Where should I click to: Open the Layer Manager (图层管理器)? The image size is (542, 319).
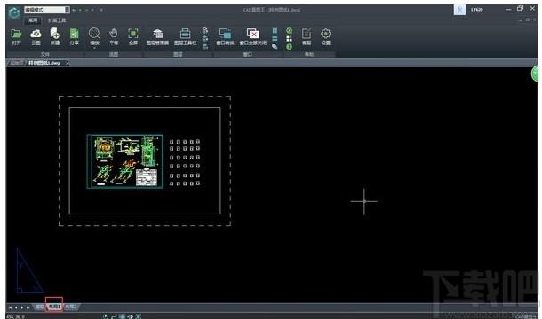(157, 37)
